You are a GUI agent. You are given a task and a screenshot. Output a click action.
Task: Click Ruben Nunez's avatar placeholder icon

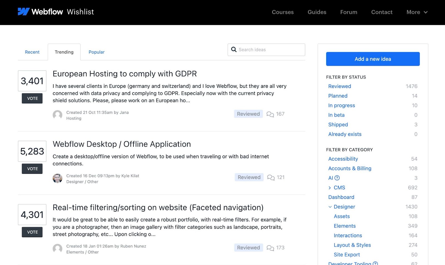tap(58, 249)
